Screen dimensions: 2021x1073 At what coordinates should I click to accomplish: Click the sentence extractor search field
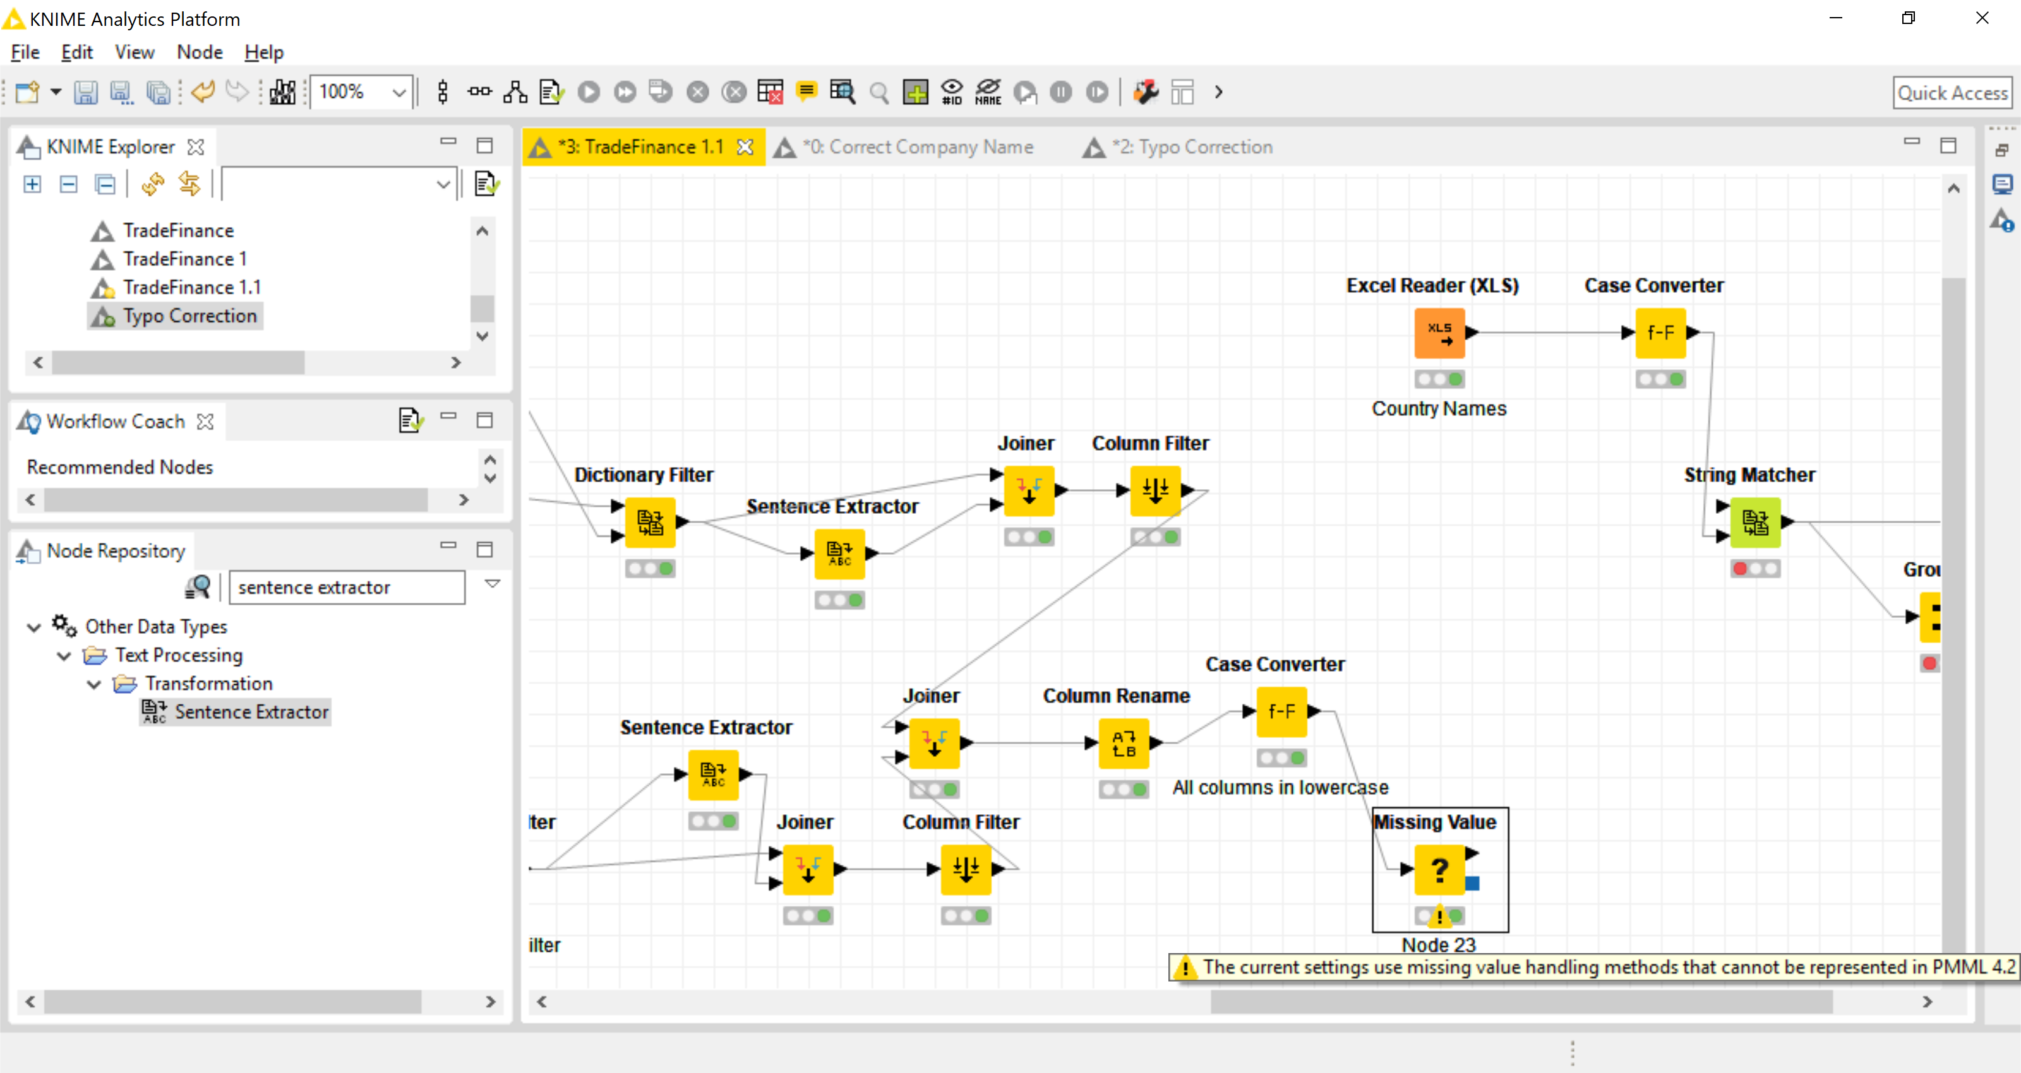[x=347, y=587]
